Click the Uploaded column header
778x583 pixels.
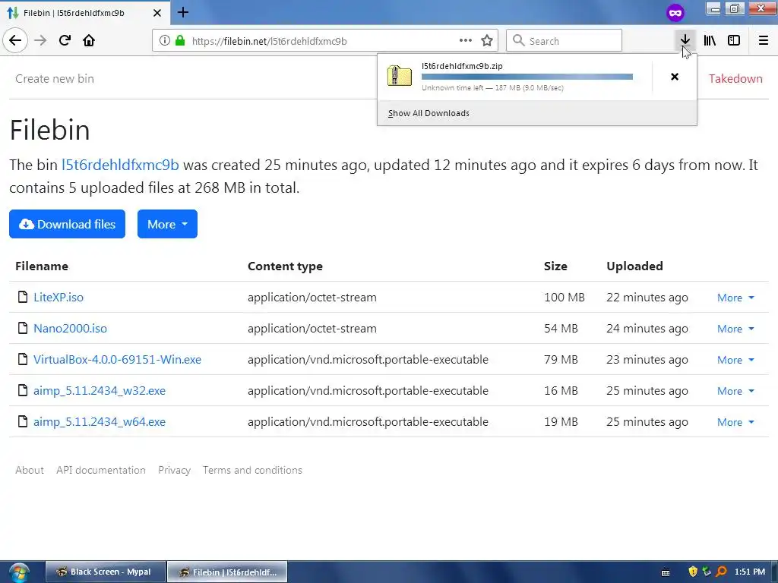pyautogui.click(x=634, y=266)
